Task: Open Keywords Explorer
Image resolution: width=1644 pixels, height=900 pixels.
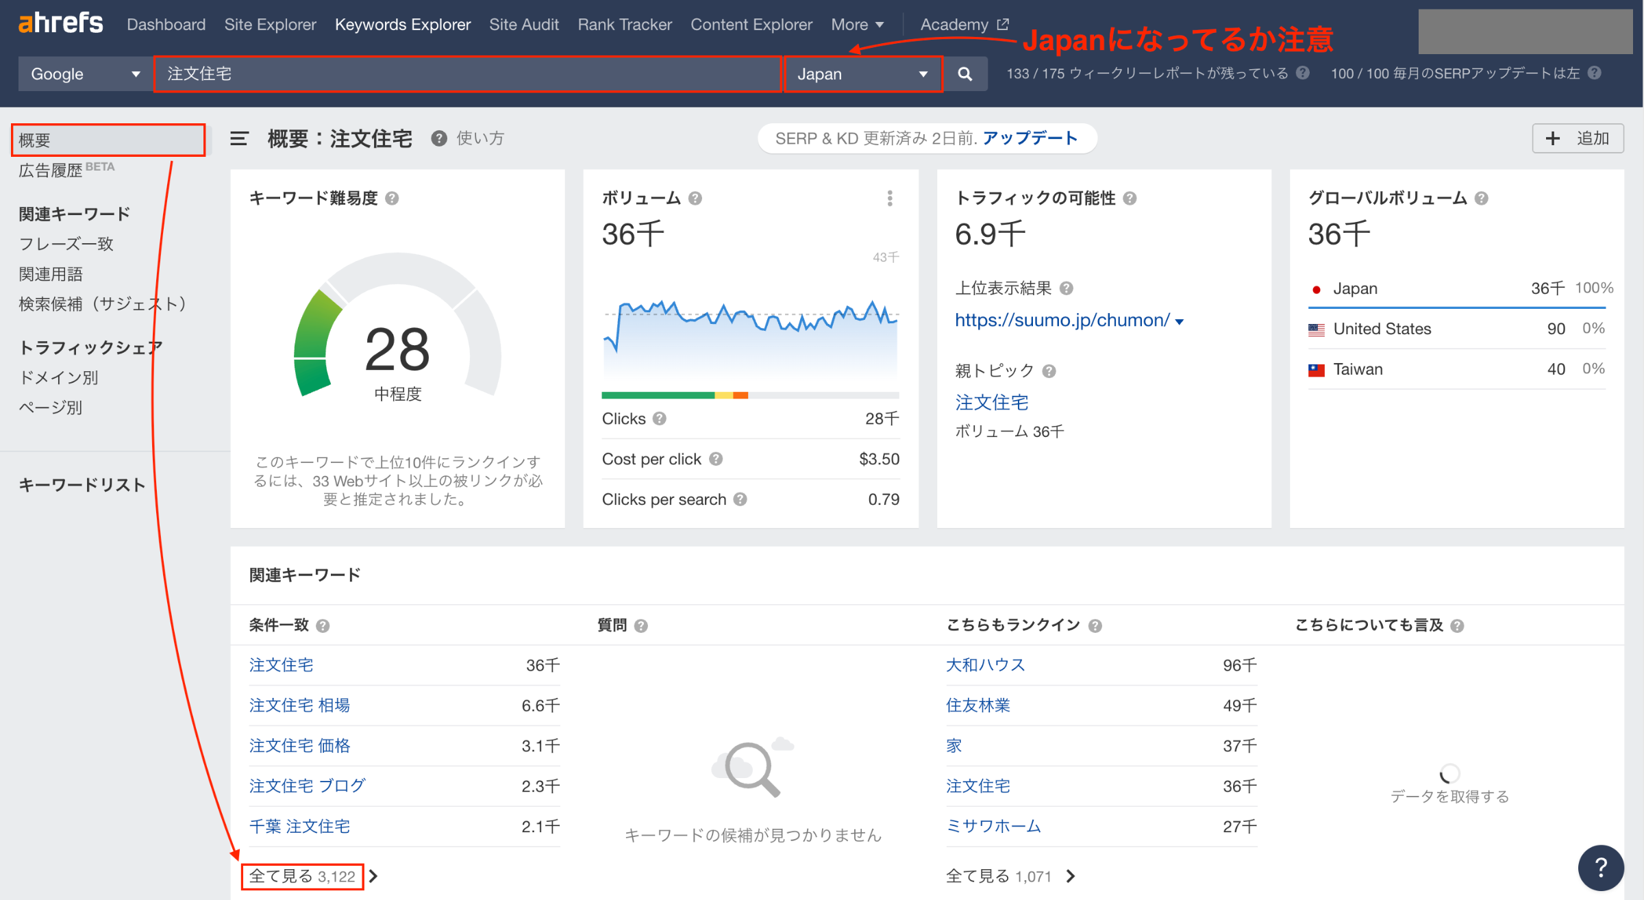Action: [x=403, y=25]
